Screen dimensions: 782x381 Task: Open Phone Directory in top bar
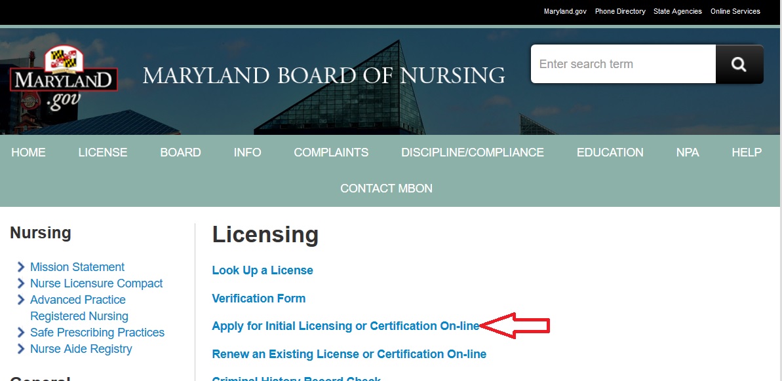tap(620, 11)
